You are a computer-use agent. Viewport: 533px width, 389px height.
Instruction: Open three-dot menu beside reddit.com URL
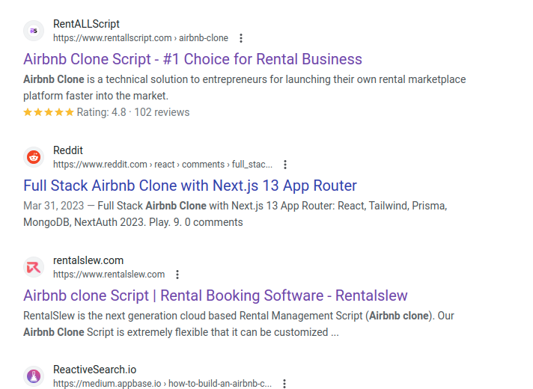[x=285, y=165]
